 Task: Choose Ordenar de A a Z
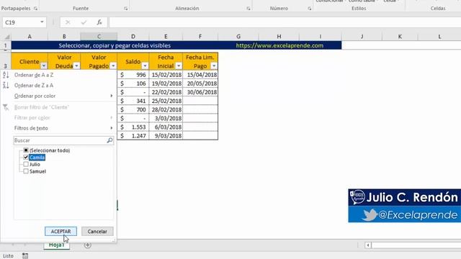(x=34, y=75)
